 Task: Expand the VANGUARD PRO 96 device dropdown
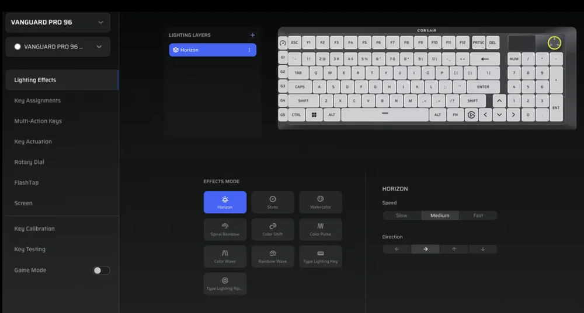click(x=57, y=23)
